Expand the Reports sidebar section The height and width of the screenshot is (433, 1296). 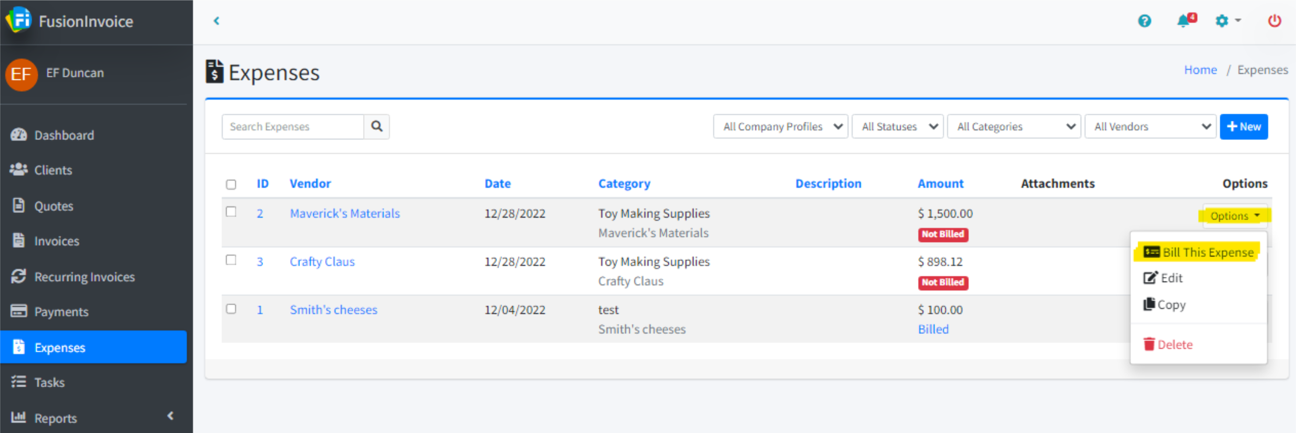[x=55, y=418]
